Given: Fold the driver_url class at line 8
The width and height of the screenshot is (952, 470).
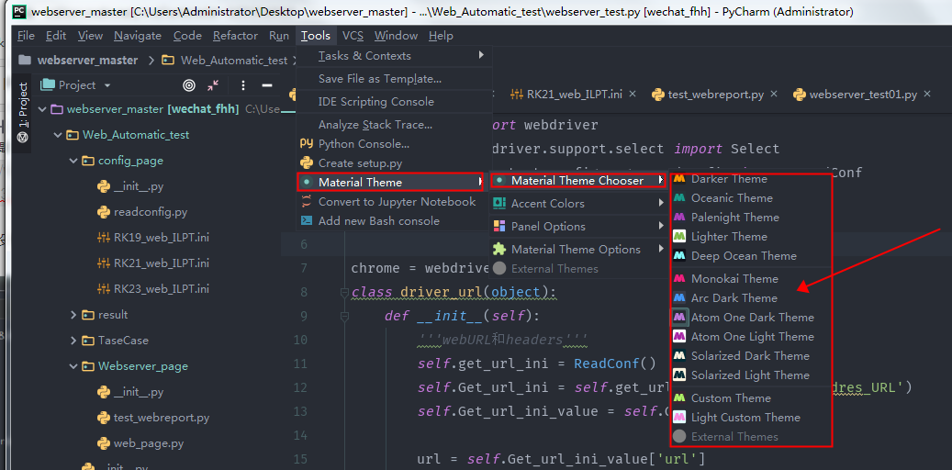Looking at the screenshot, I should (345, 294).
